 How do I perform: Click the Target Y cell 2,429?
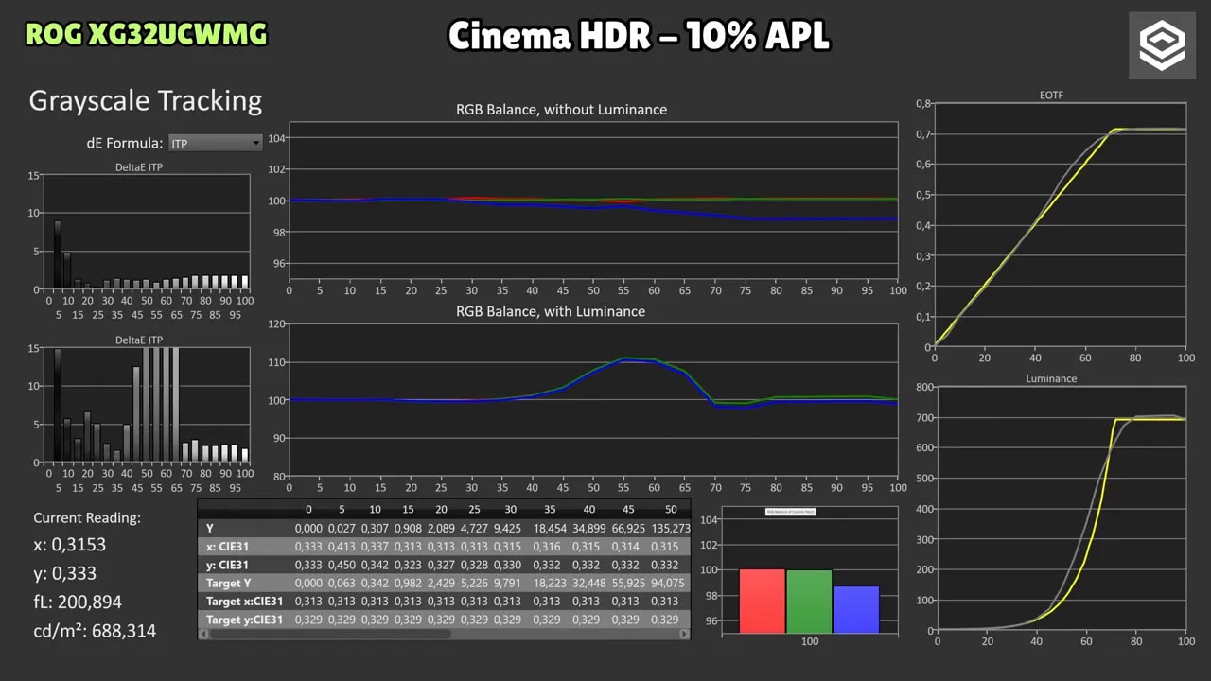click(x=441, y=583)
